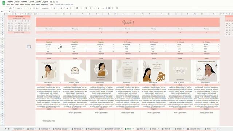Viewport: 233px width, 131px height.
Task: Open the Fill color picker
Action: [74, 8]
